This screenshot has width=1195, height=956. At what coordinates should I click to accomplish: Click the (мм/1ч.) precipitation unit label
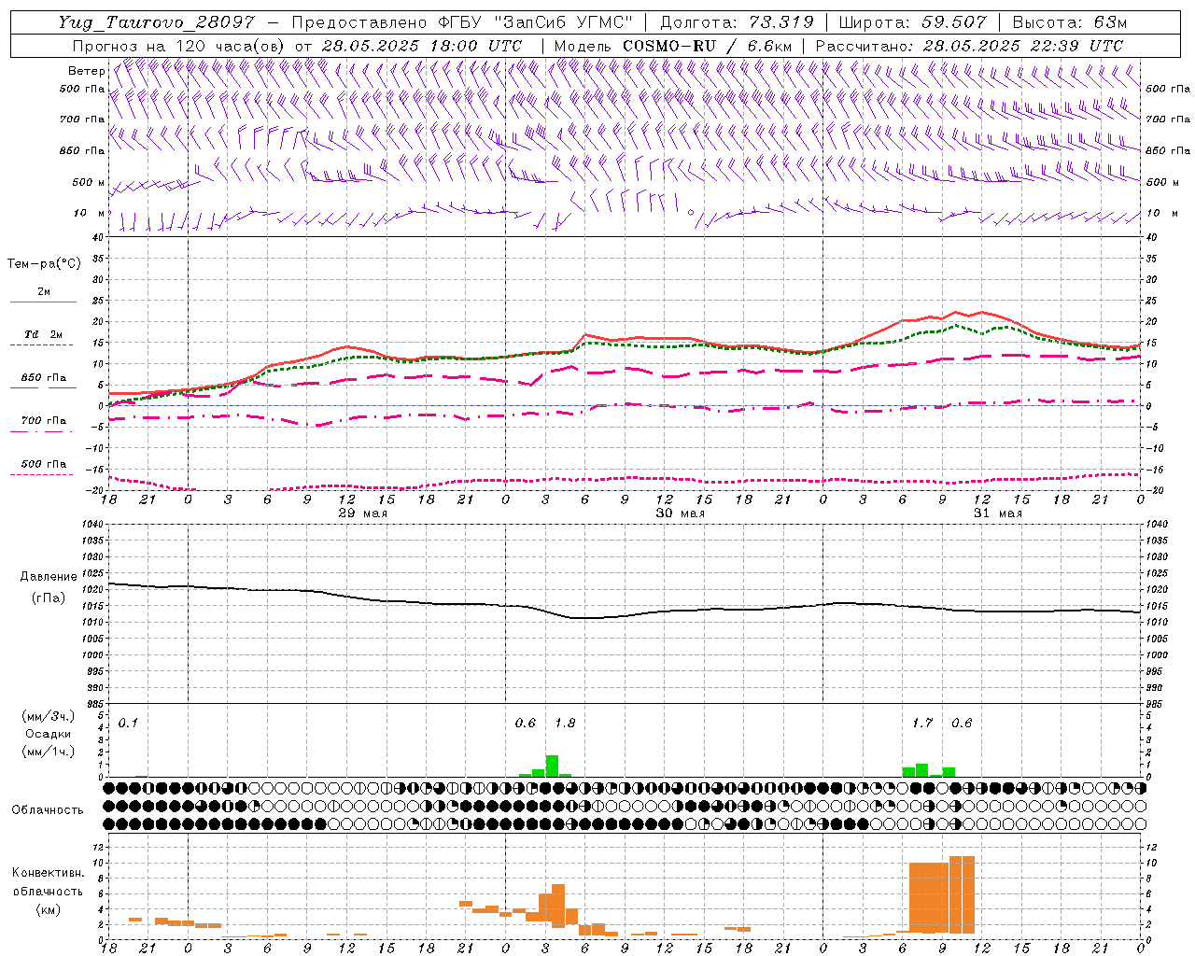pyautogui.click(x=48, y=752)
